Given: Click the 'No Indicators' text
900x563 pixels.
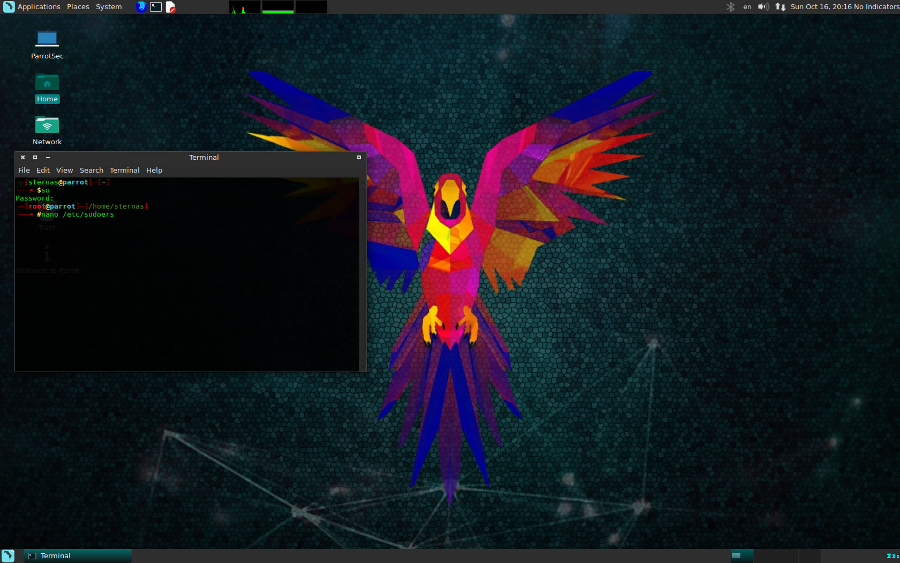Looking at the screenshot, I should (x=876, y=6).
